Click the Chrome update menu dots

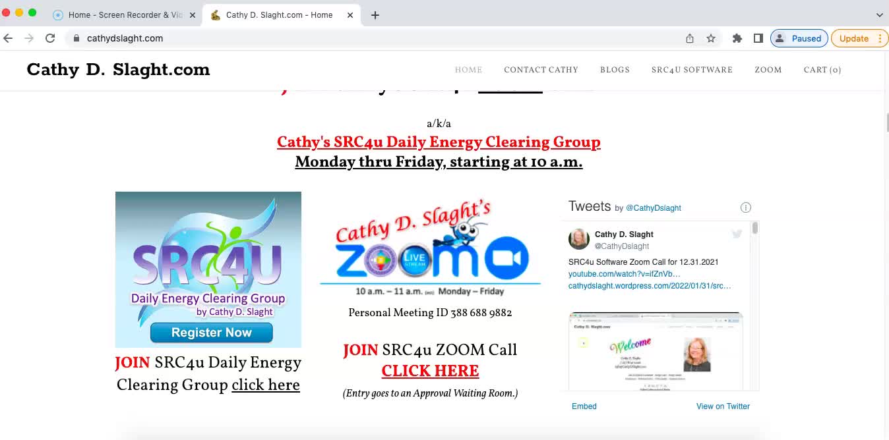(x=880, y=38)
